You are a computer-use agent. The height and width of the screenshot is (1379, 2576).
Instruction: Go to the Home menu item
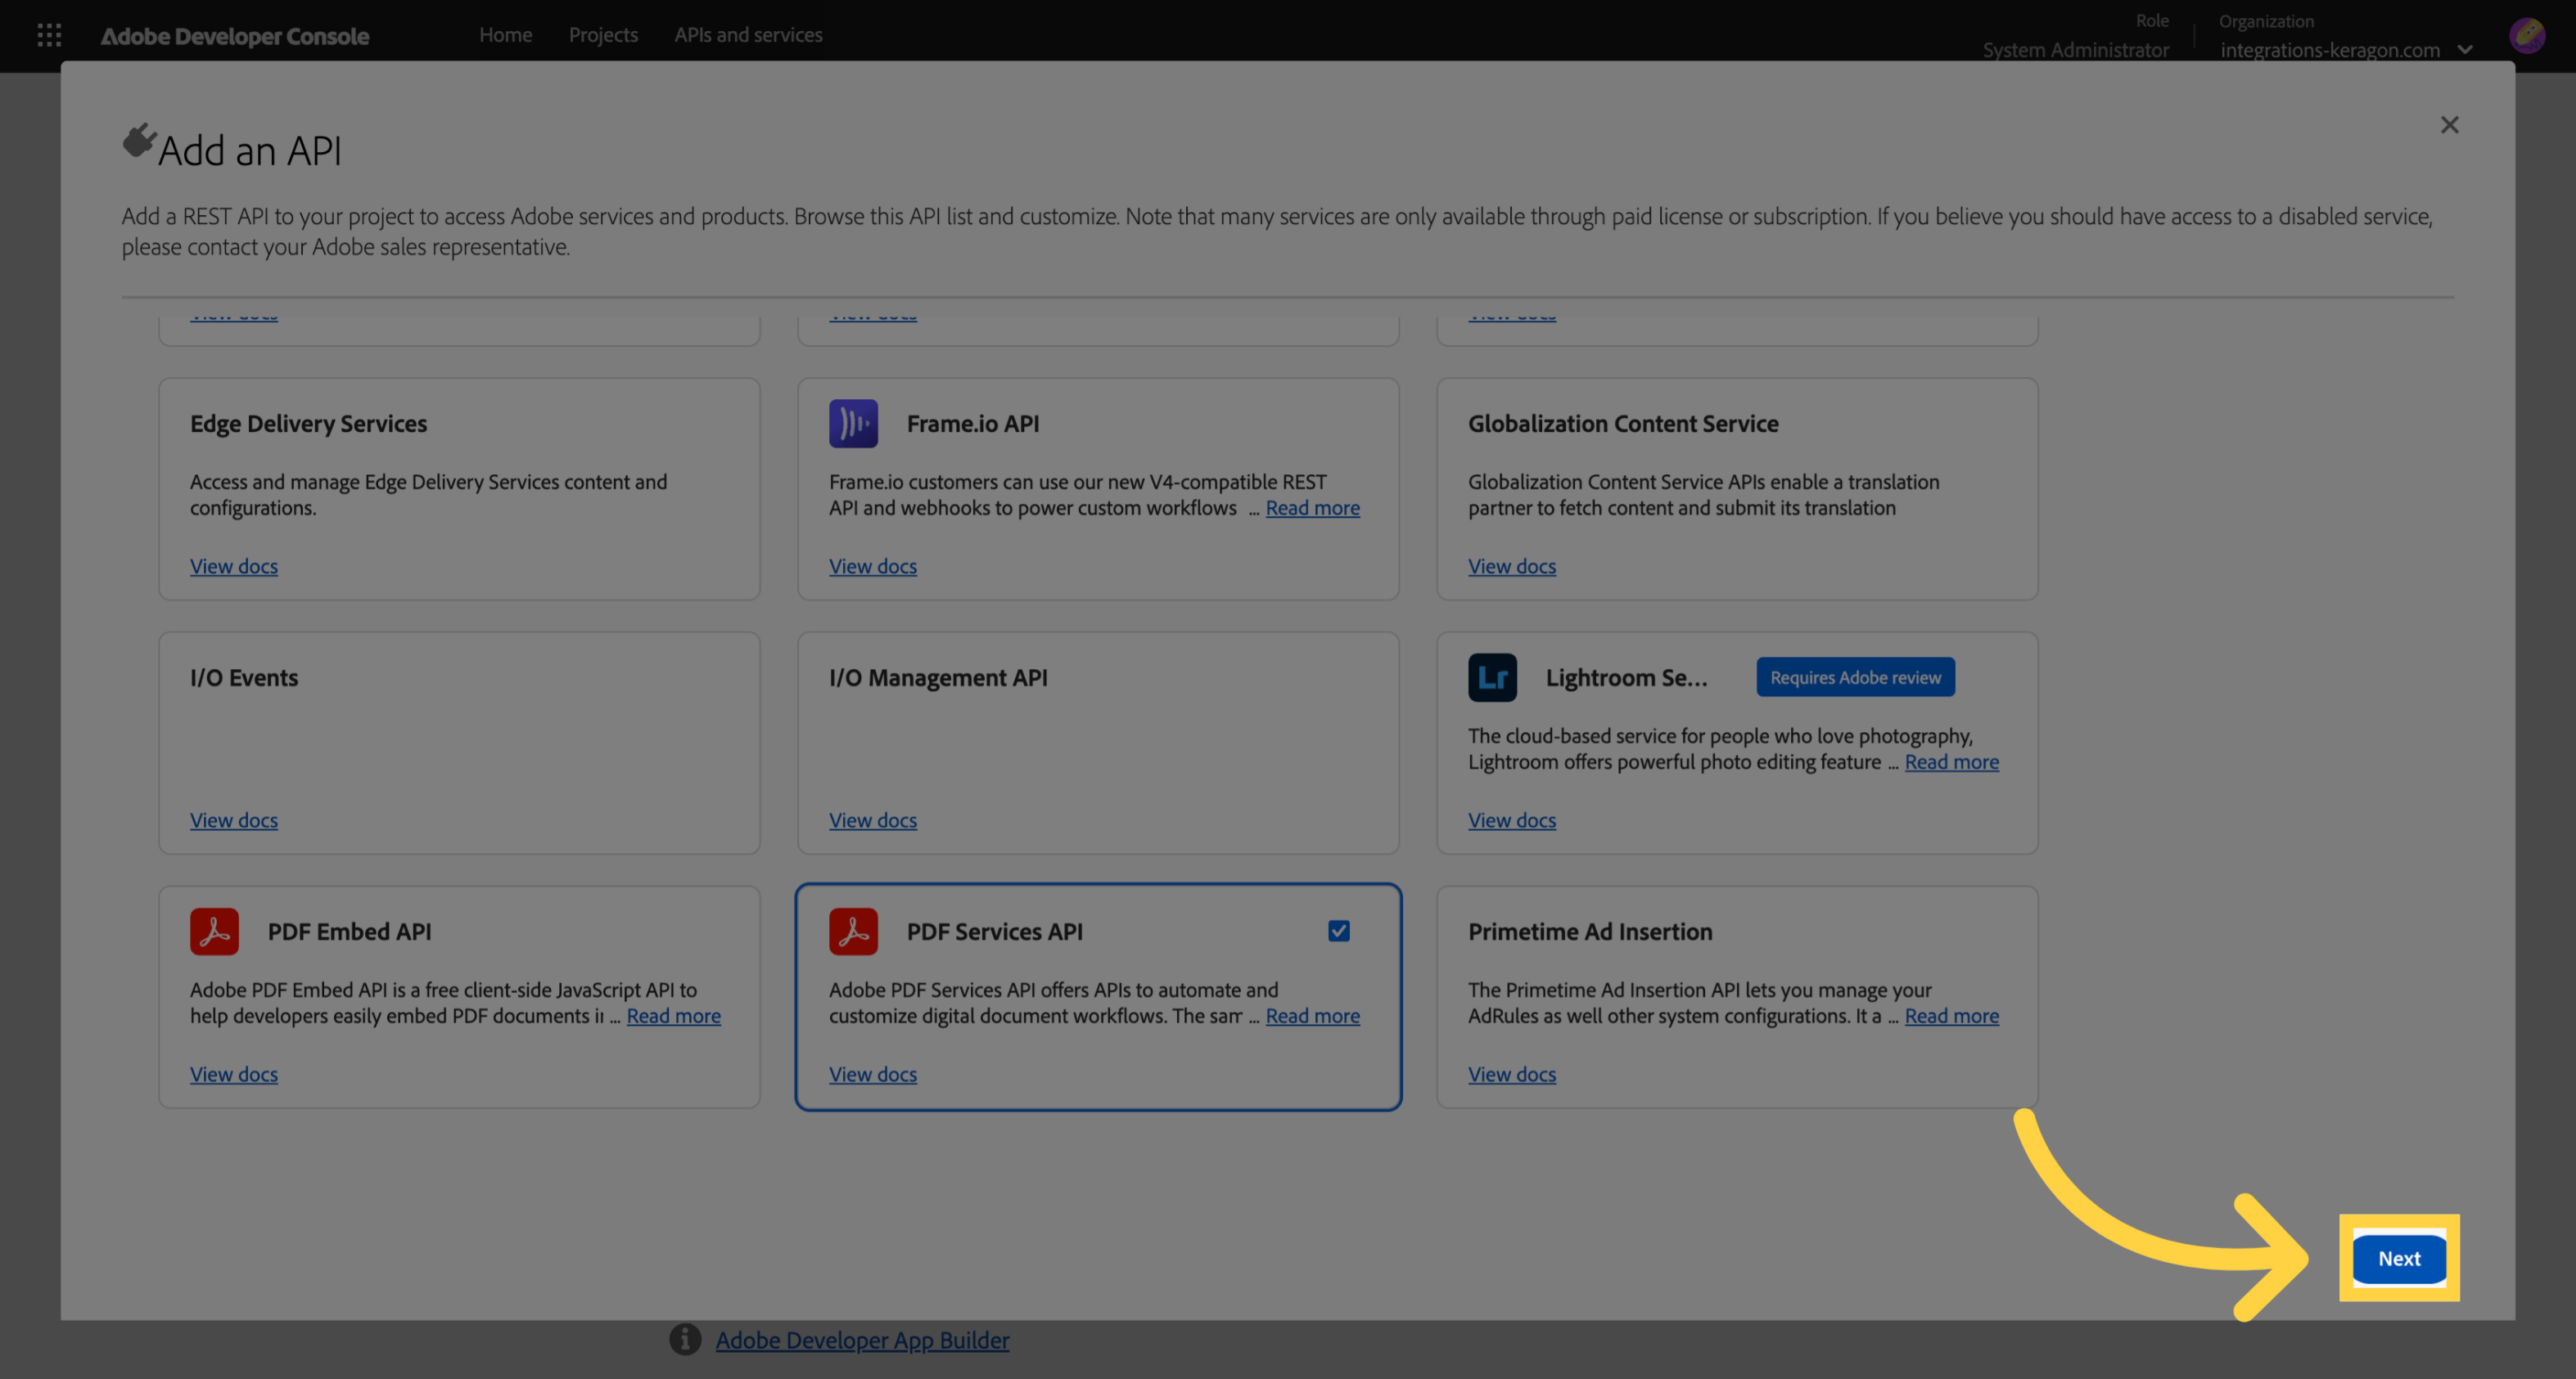pyautogui.click(x=505, y=34)
